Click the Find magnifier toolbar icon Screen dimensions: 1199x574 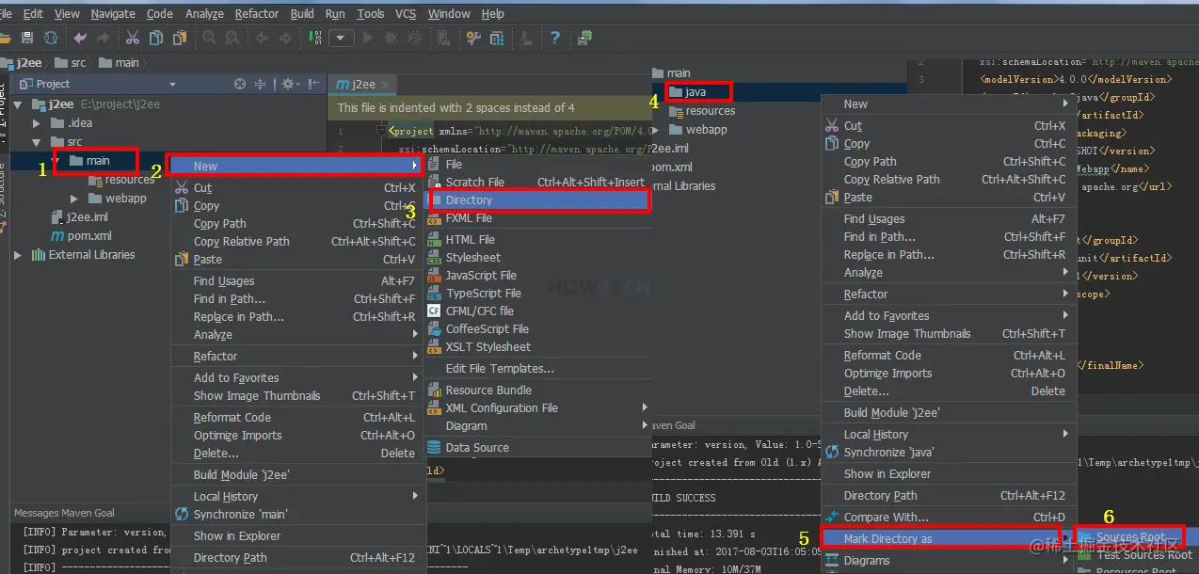click(208, 38)
